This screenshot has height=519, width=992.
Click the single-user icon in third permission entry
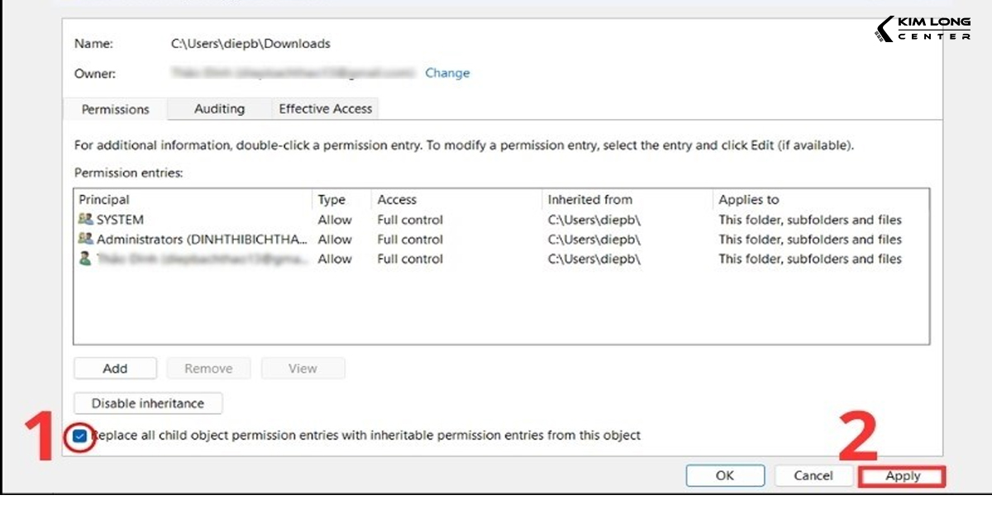click(85, 259)
